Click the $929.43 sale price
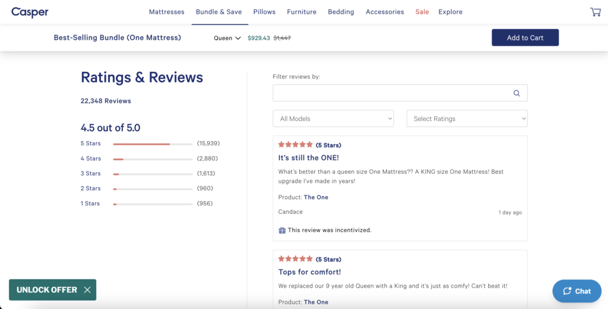 [x=259, y=38]
